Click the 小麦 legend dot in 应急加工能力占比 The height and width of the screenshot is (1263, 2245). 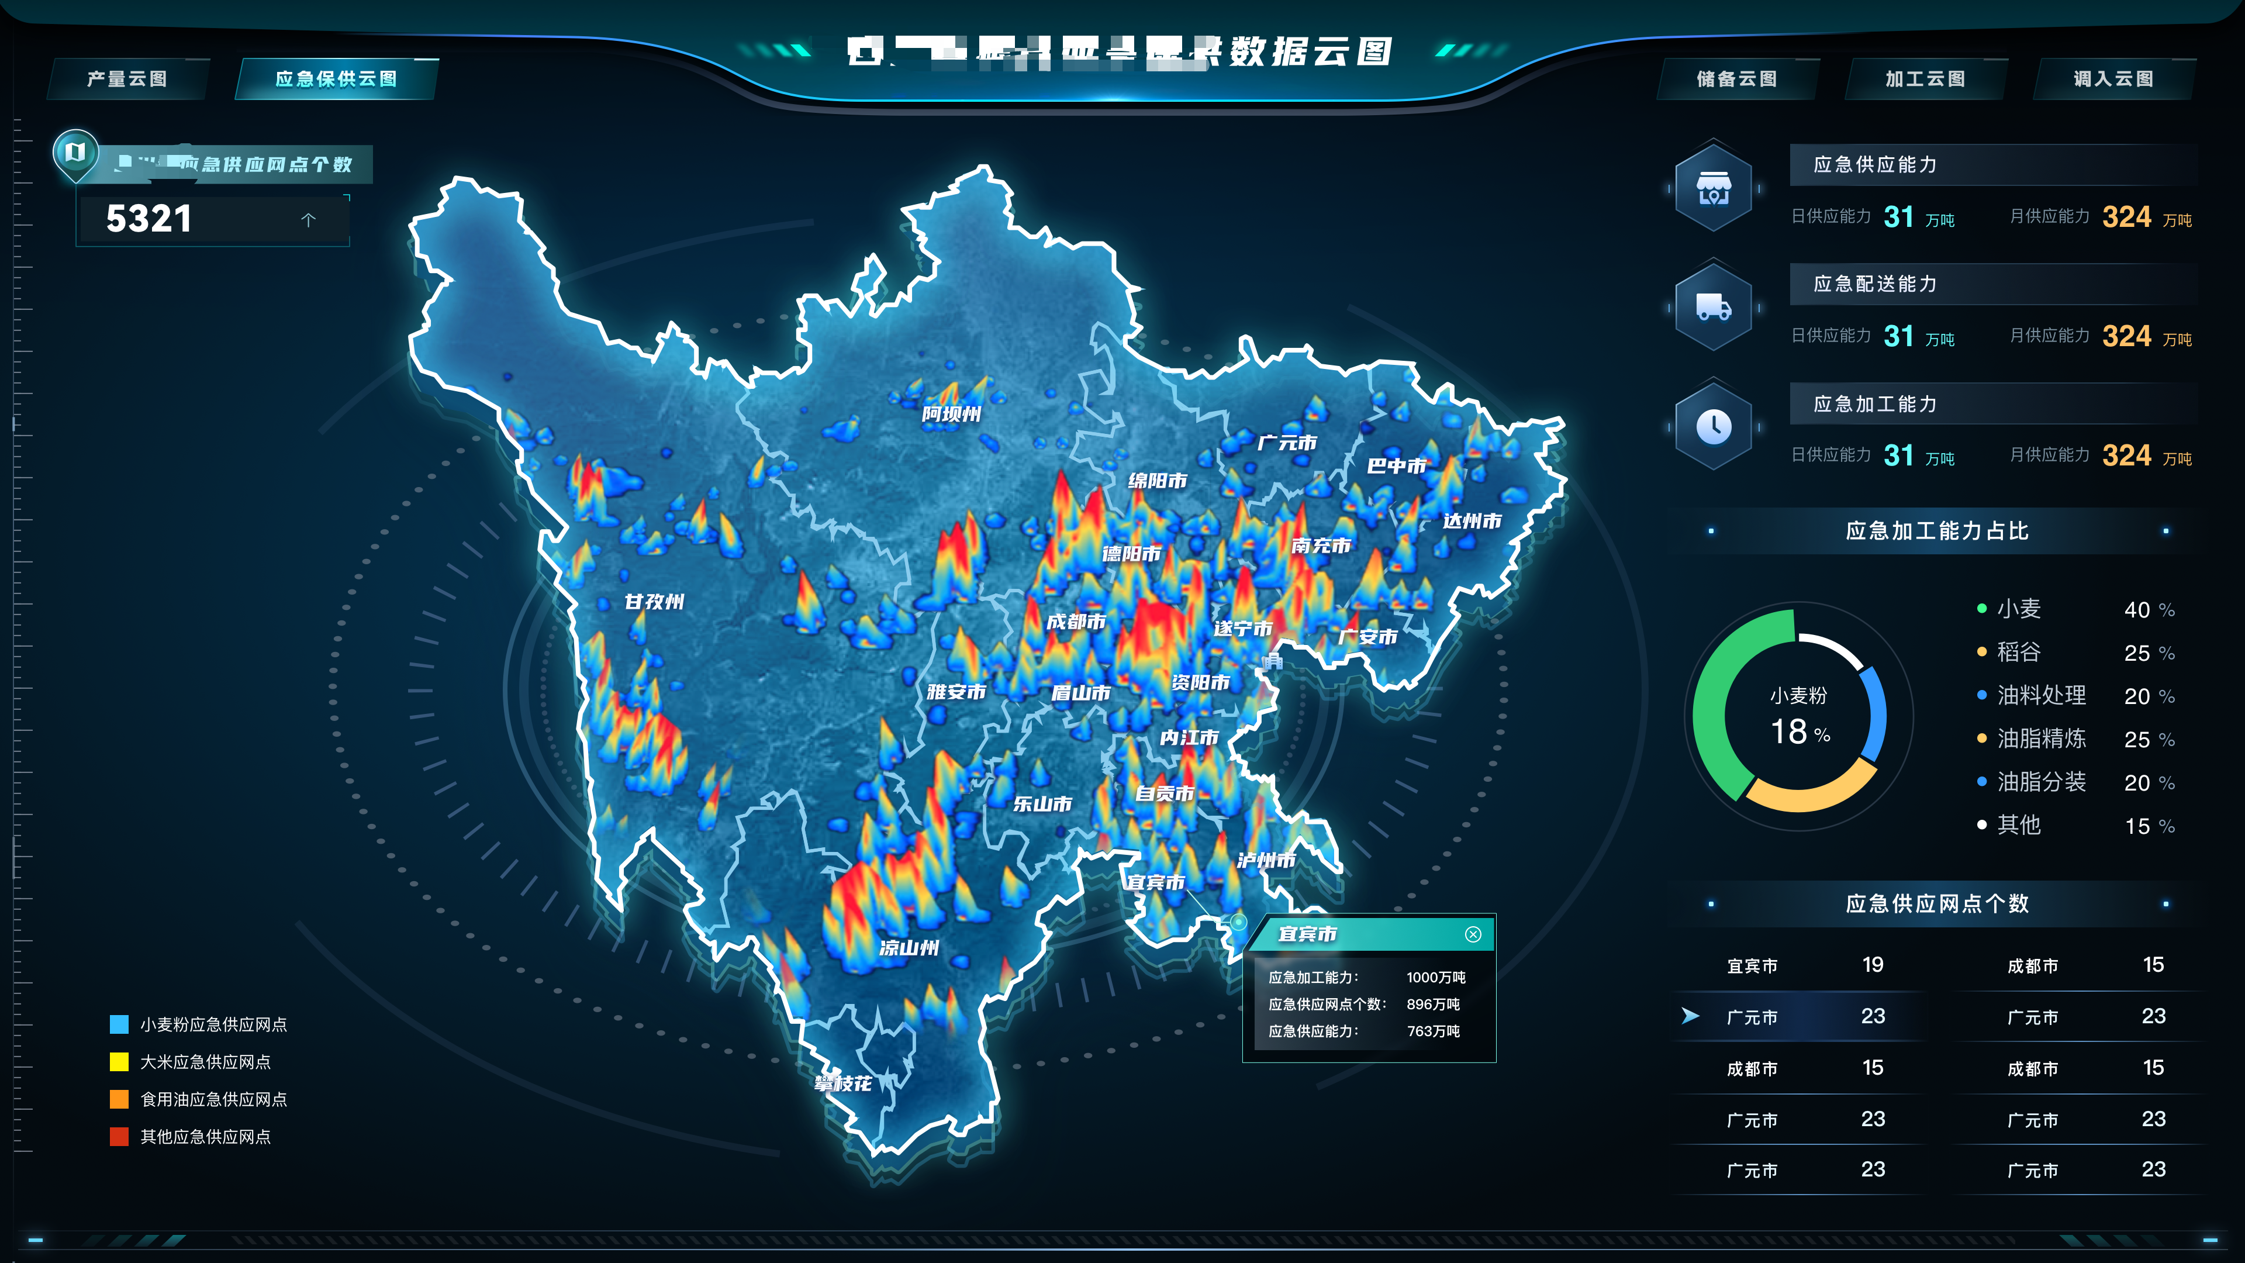(x=1982, y=609)
